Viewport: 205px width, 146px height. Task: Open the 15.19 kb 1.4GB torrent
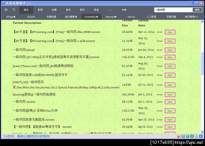[170, 41]
